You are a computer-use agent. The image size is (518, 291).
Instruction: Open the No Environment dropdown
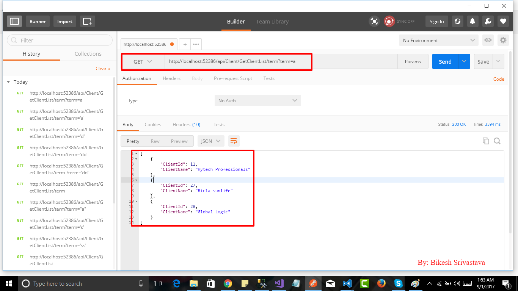click(438, 40)
